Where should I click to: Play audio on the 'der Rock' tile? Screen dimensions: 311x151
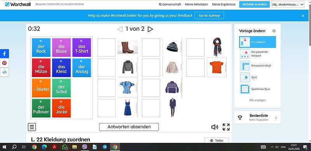pyautogui.click(x=41, y=41)
